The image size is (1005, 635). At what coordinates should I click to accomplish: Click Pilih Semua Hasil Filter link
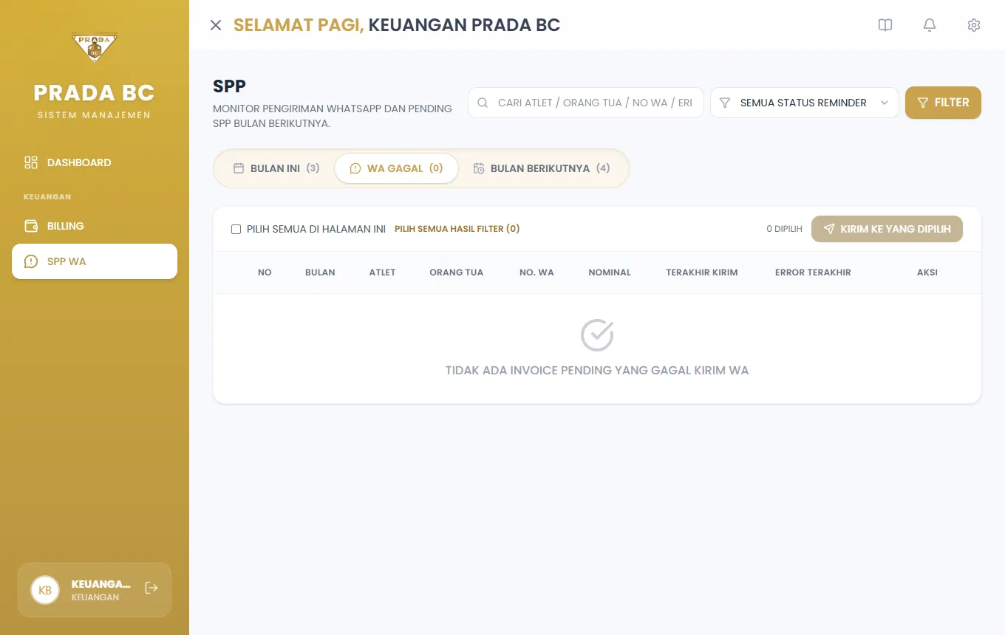coord(457,229)
